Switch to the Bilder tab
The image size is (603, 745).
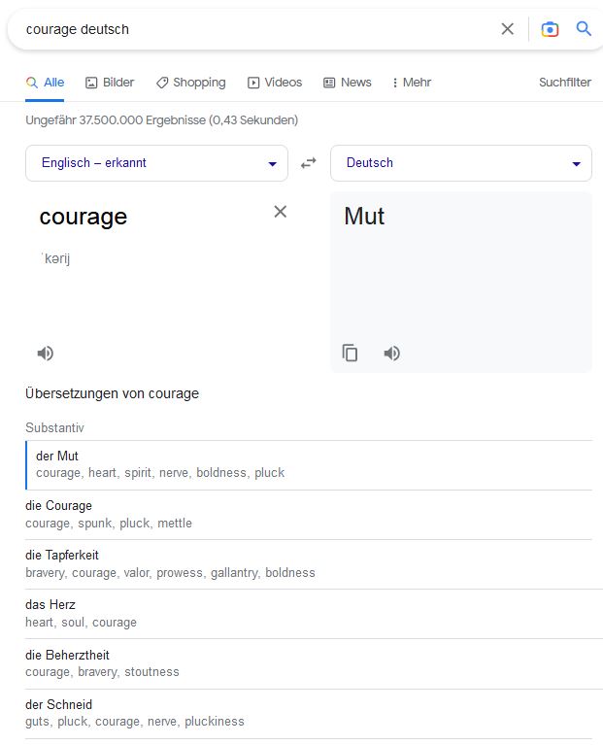(110, 83)
